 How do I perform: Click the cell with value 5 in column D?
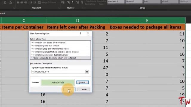tap(101, 54)
